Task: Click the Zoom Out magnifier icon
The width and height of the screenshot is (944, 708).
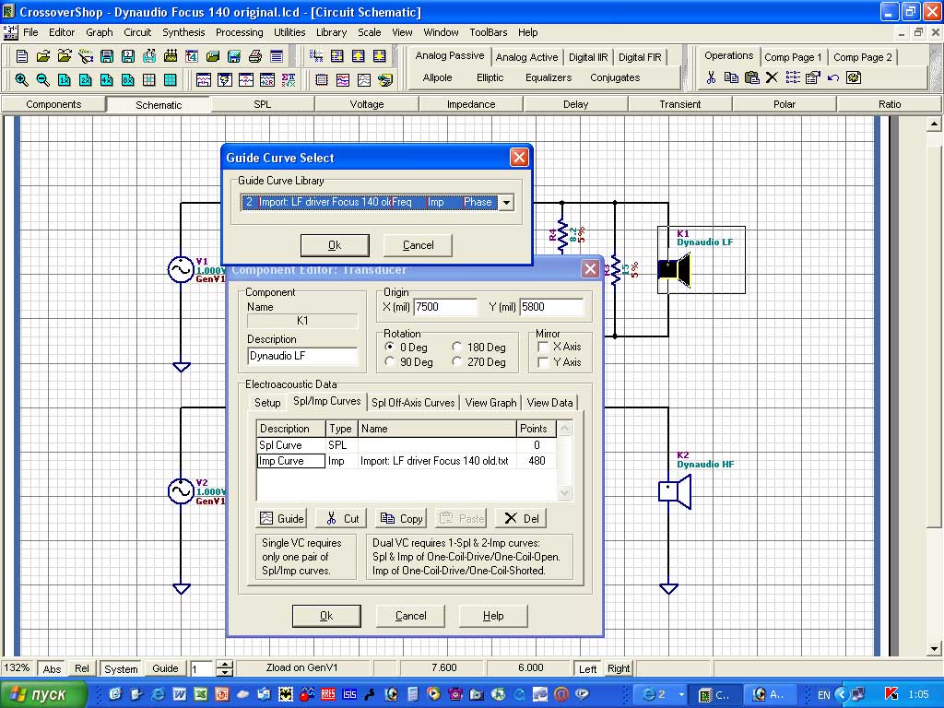Action: point(42,79)
